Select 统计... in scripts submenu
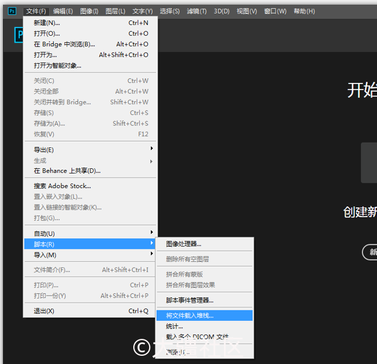The image size is (377, 364). (205, 326)
